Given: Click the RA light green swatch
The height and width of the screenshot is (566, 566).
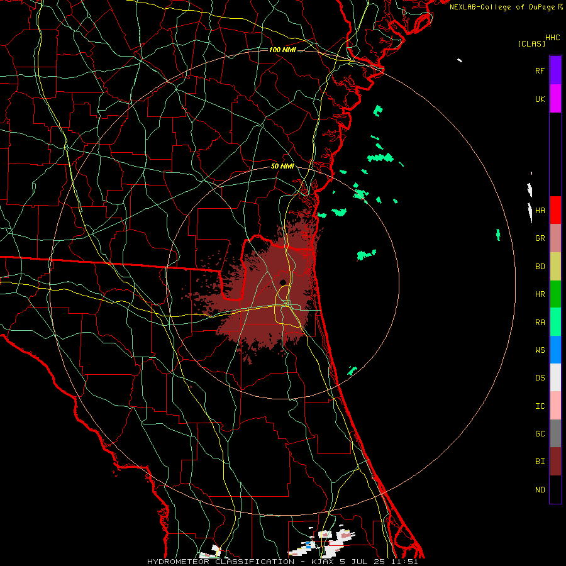Looking at the screenshot, I should 555,321.
